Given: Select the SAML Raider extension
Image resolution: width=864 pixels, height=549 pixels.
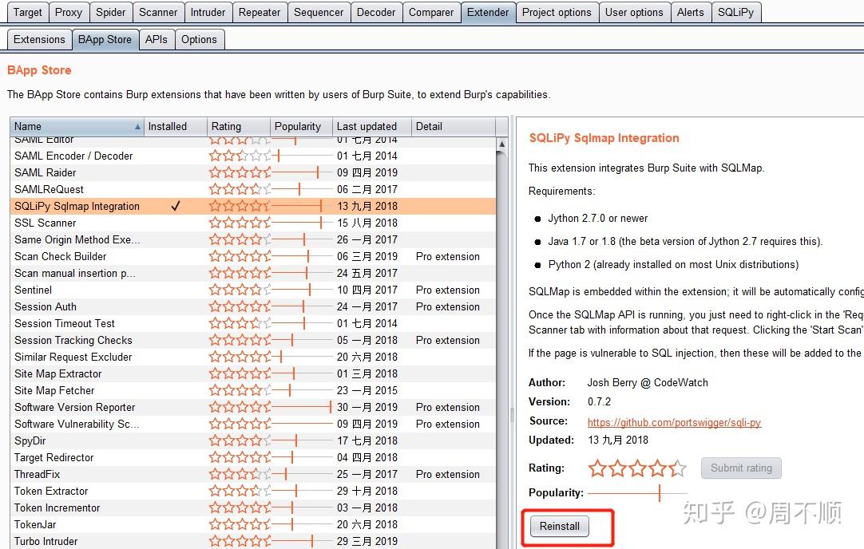Looking at the screenshot, I should [x=253, y=172].
